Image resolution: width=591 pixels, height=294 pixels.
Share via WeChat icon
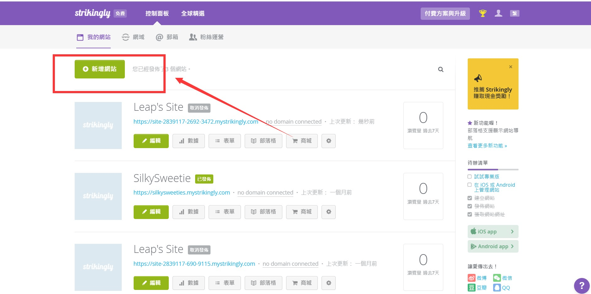(x=497, y=278)
